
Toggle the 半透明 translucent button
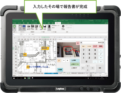click(x=60, y=70)
